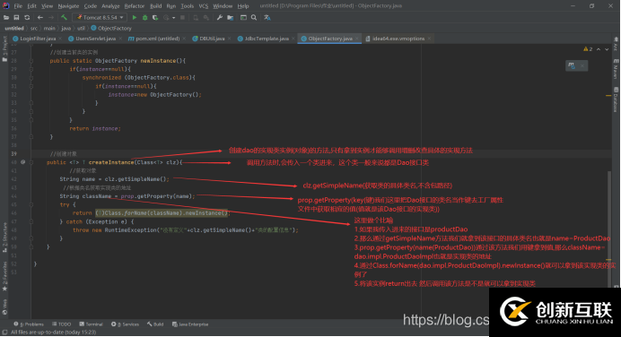Click the Translate toolbar icon
621x337 pixels.
coord(267,17)
